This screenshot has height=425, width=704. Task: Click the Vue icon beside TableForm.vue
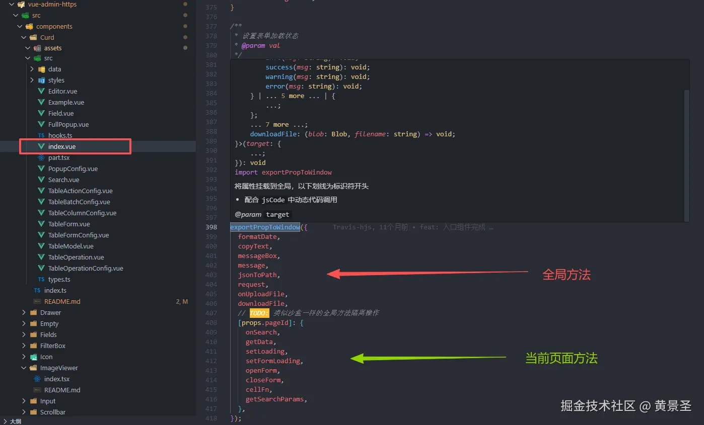(41, 224)
